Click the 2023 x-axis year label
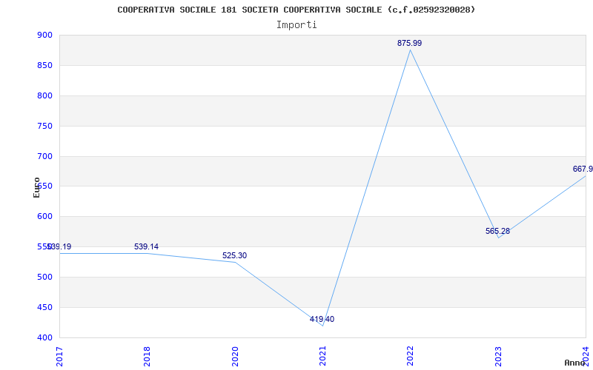Image resolution: width=593 pixels, height=370 pixels. click(x=498, y=357)
